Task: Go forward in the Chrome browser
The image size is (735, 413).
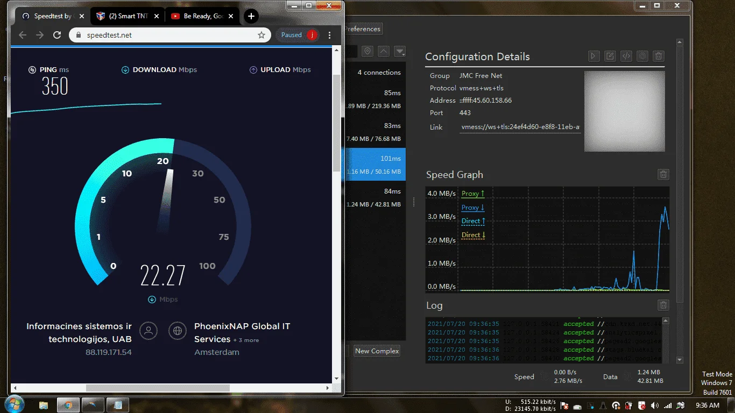Action: pos(40,35)
